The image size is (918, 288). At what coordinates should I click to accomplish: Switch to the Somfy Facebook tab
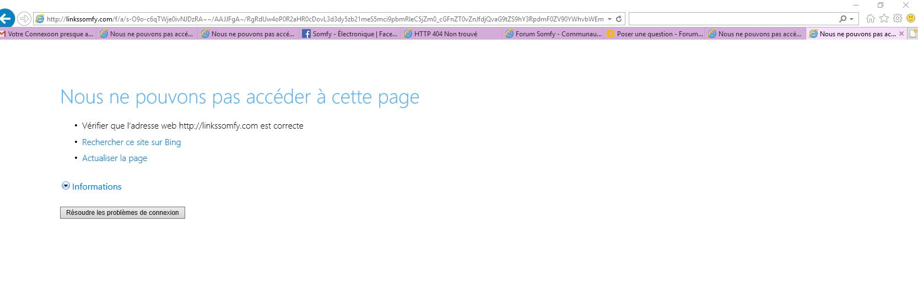click(349, 34)
